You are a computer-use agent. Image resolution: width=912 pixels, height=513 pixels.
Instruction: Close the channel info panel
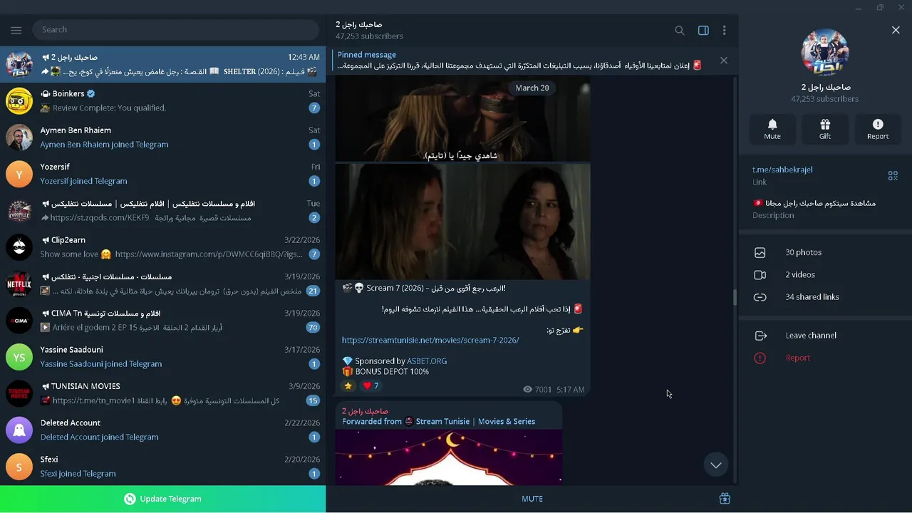[896, 30]
